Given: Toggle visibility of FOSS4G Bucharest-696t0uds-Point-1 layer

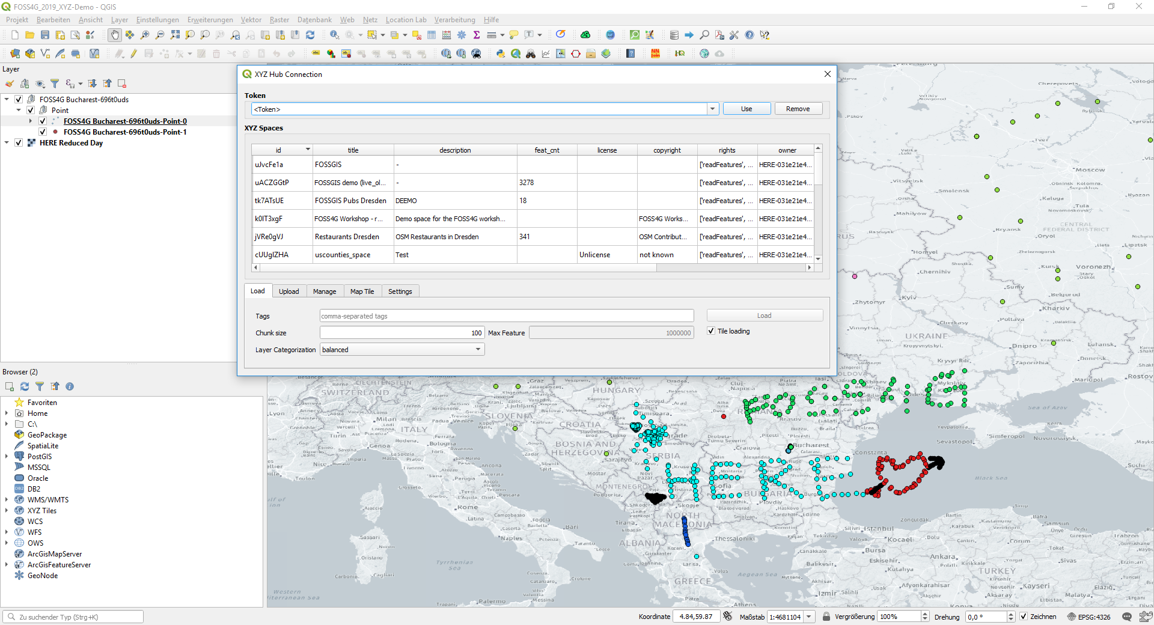Looking at the screenshot, I should [x=43, y=132].
